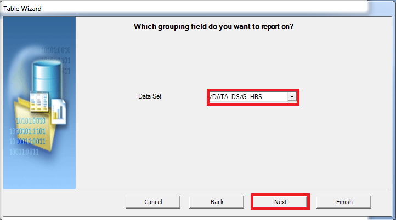Click the grouping field question heading
The image size is (396, 220).
pyautogui.click(x=213, y=26)
